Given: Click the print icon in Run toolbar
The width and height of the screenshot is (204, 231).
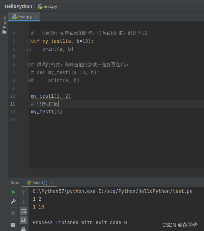Looking at the screenshot, I should click(x=24, y=229).
